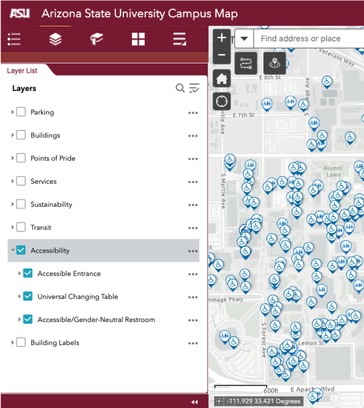This screenshot has height=408, width=364.
Task: Open Accessibility layer options menu
Action: pos(193,251)
